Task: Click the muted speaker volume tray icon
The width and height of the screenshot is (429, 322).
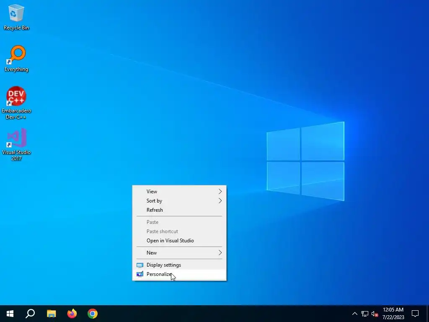Action: (x=375, y=314)
